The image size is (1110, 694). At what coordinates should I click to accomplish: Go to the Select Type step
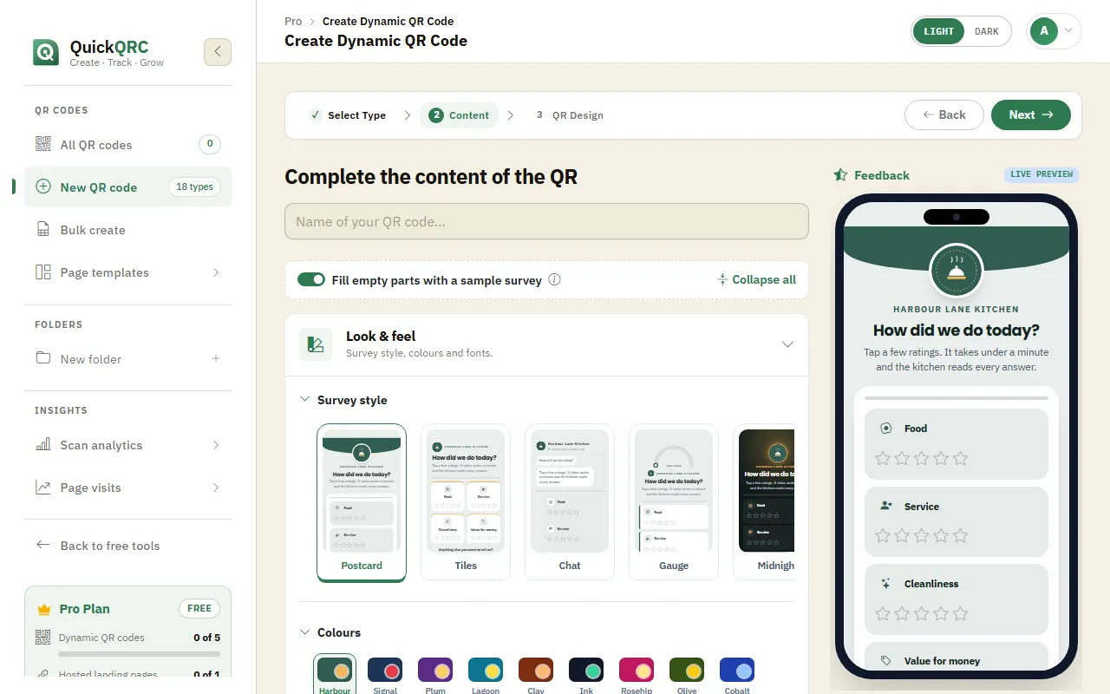coord(348,115)
